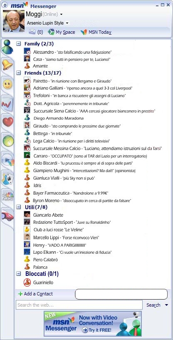Screen dimensions: 173x340
Task: Open the games cards sidebar tab
Action: click(8, 179)
